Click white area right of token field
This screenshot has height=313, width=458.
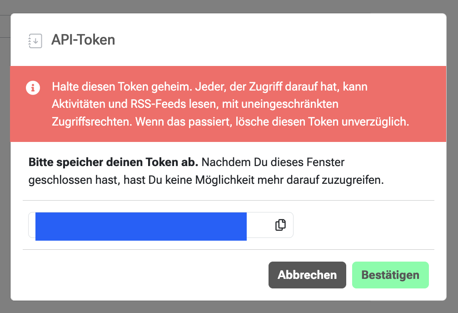click(x=363, y=225)
